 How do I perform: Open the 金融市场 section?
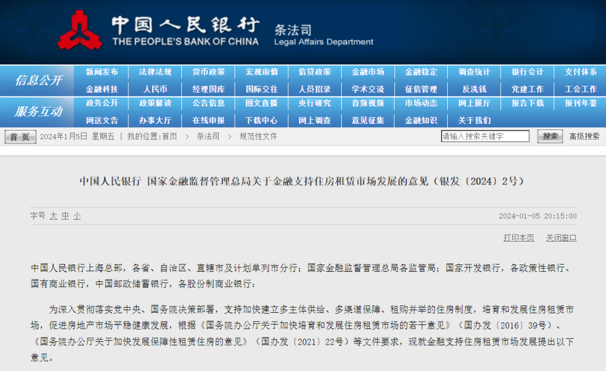[368, 72]
